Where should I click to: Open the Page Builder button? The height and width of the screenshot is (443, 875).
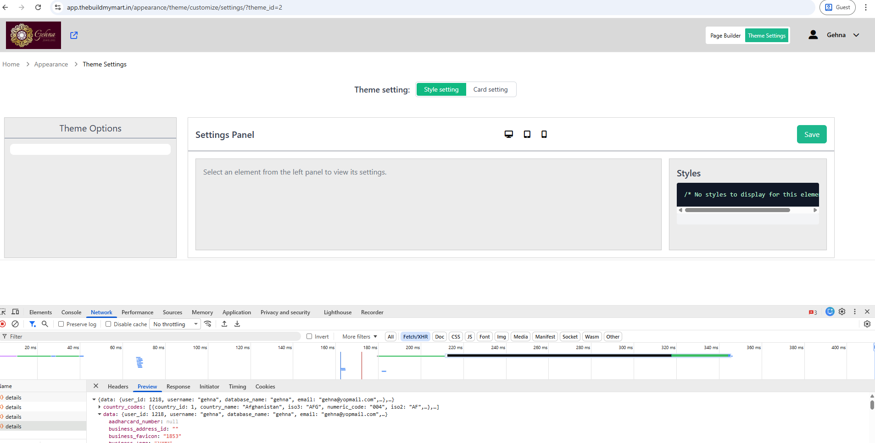(x=725, y=36)
